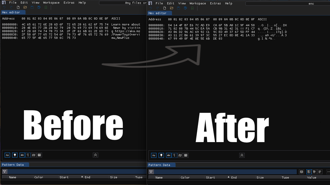Click 'enc' search bar in right window
Viewport: 330px width, 185px height.
coord(288,4)
